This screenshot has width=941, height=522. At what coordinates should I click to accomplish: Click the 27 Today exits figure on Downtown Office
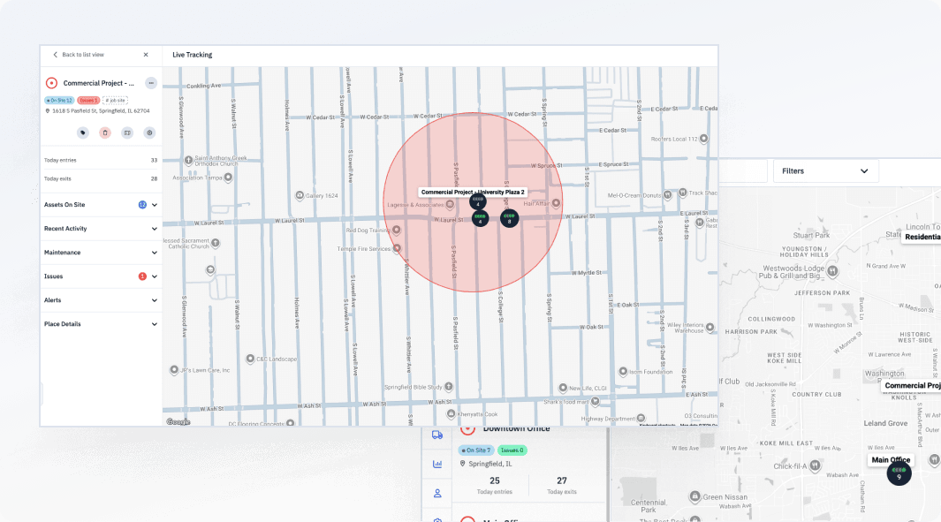point(562,480)
